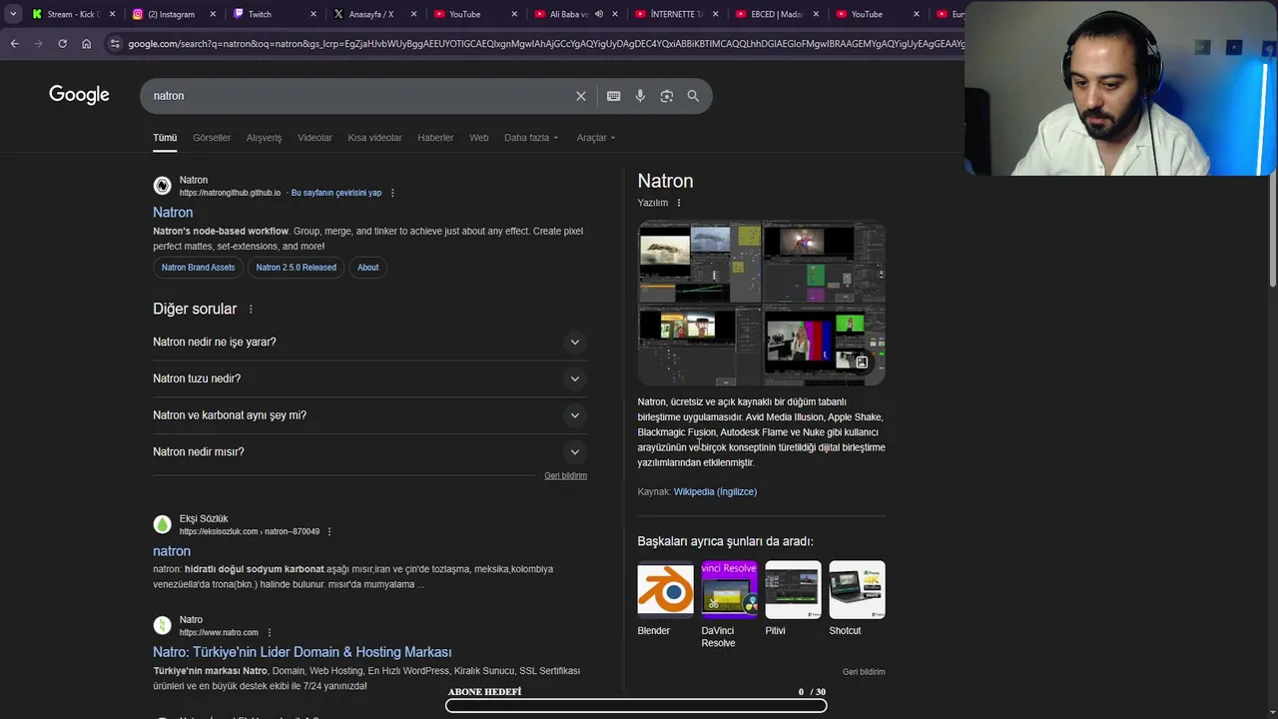Click Geri bildirim under questions
Screen dimensions: 1278x719
(x=565, y=475)
